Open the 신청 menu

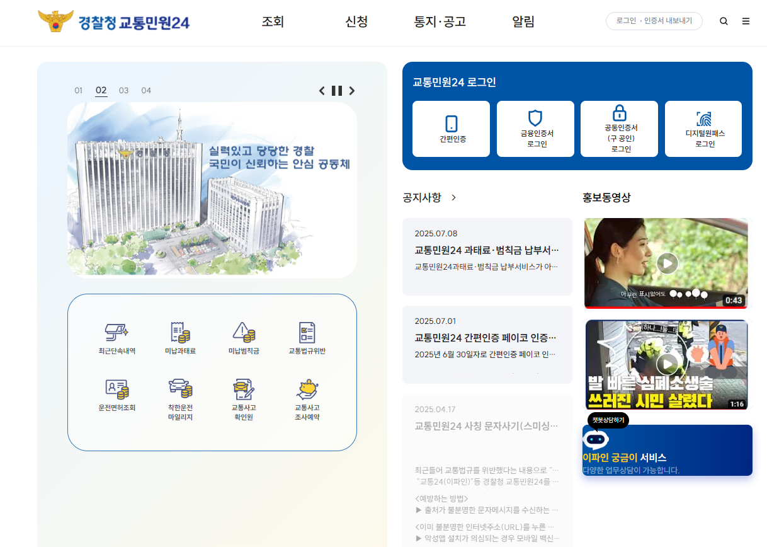coord(356,21)
